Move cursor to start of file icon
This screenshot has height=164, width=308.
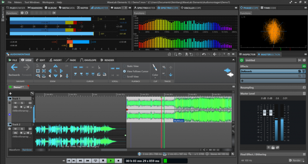[x=75, y=67]
